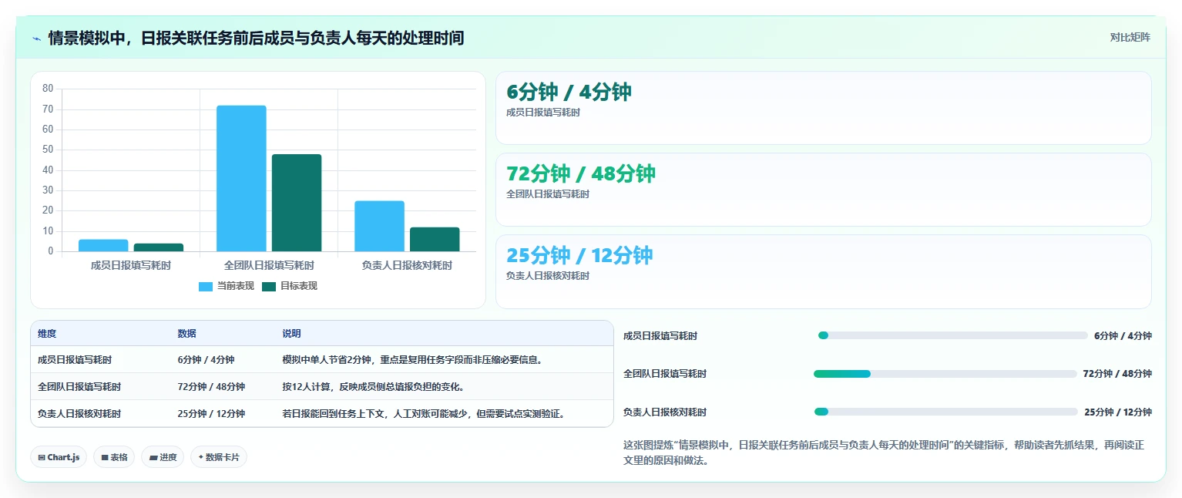Click the progress row label 成员日报填写耗时

(660, 336)
